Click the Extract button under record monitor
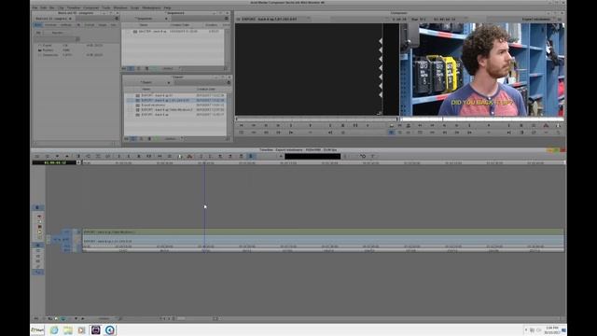597x336 pixels. point(558,125)
